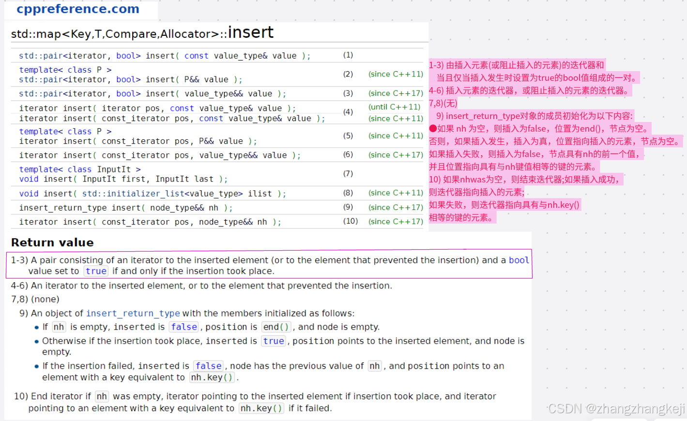Open the cppreference.com home link
This screenshot has height=421, width=687.
coord(78,9)
